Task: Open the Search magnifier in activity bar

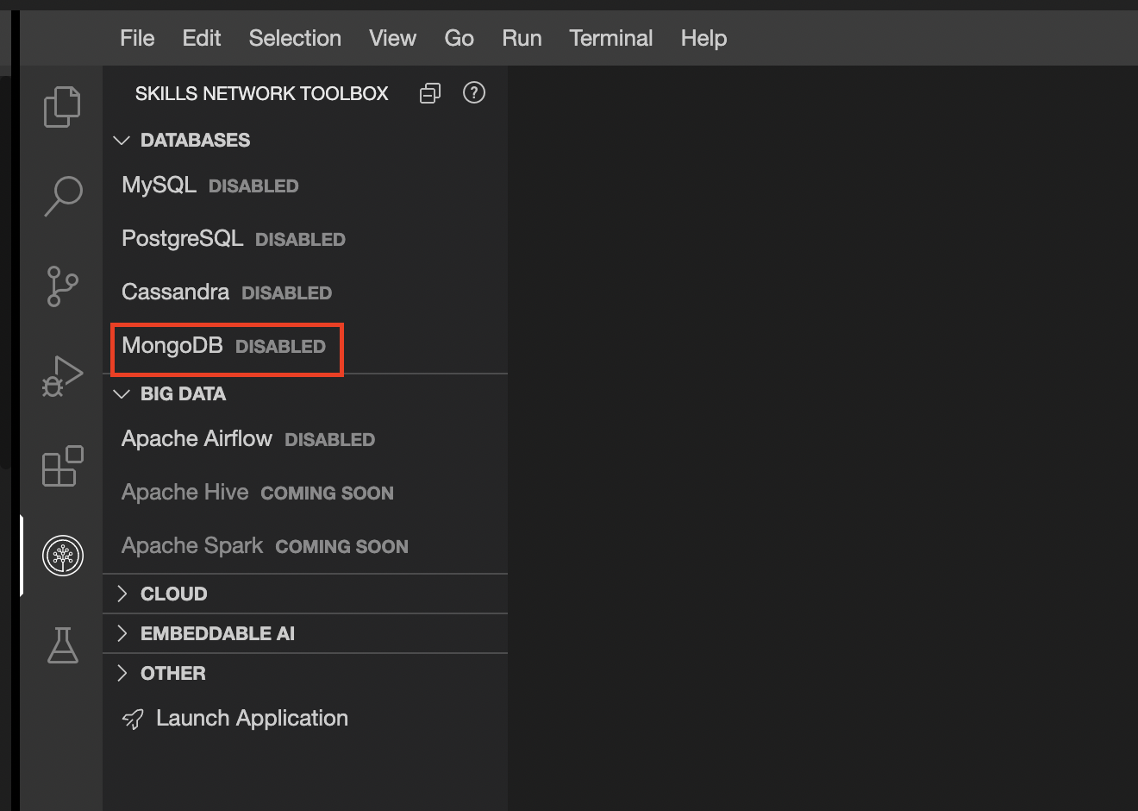Action: click(x=62, y=197)
